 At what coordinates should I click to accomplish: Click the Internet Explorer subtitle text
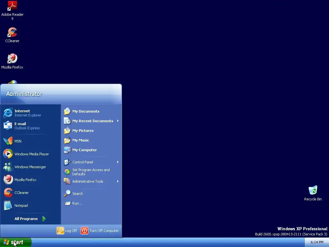[28, 115]
